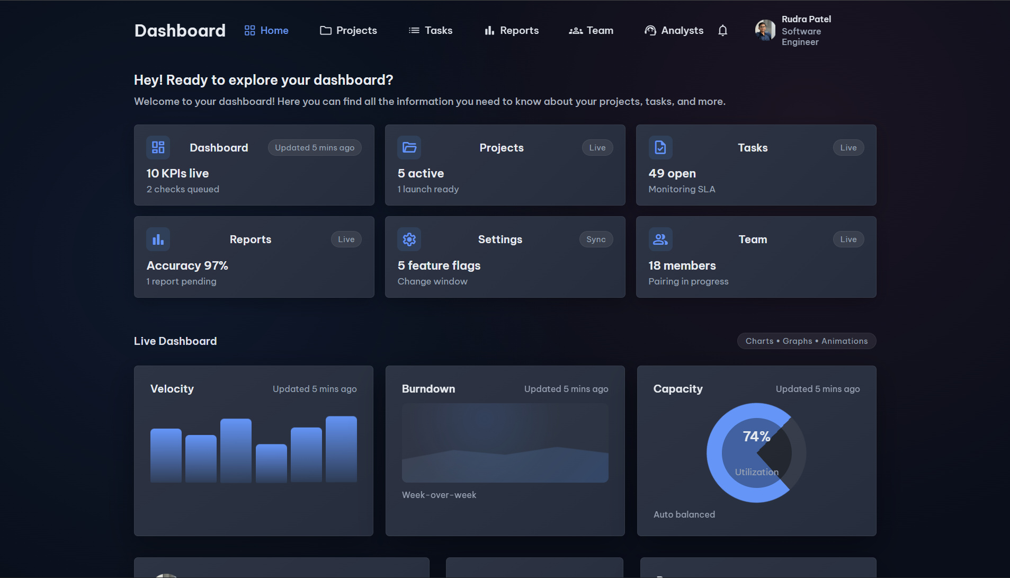
Task: Click the 74% Utilization donut chart
Action: pyautogui.click(x=756, y=453)
